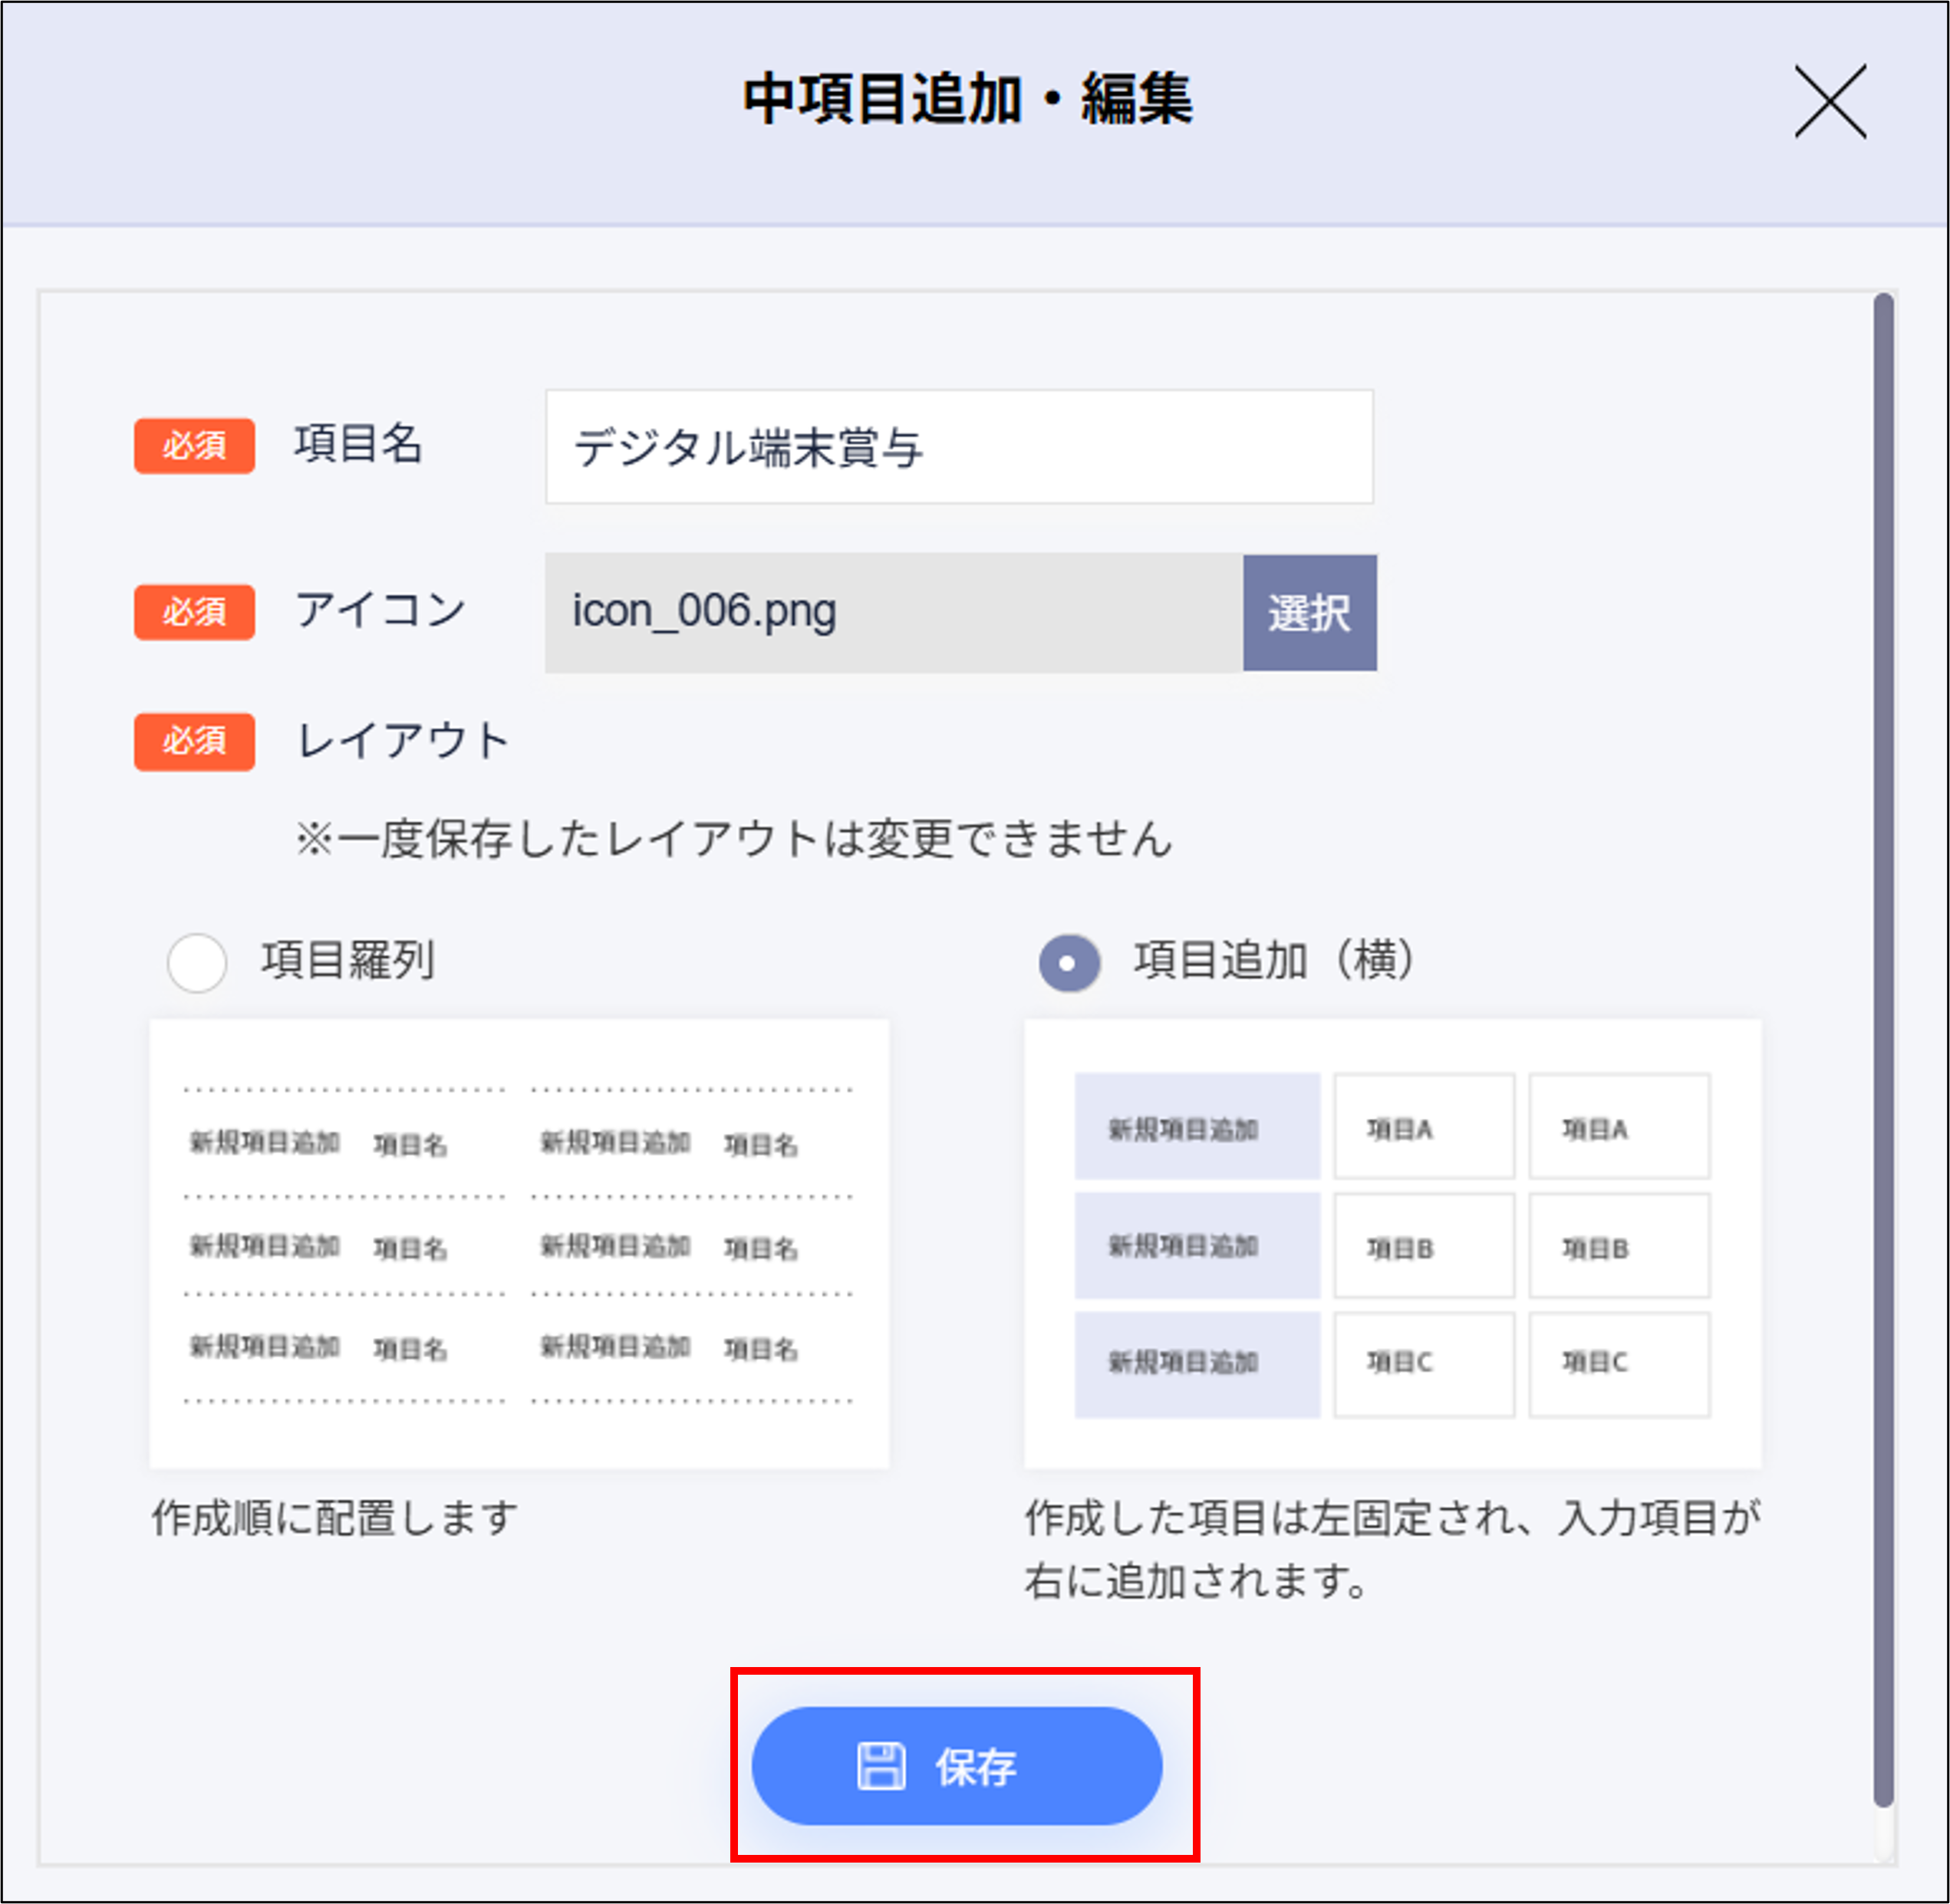
Task: Click the 項目C cell in right preview
Action: tap(1423, 1363)
